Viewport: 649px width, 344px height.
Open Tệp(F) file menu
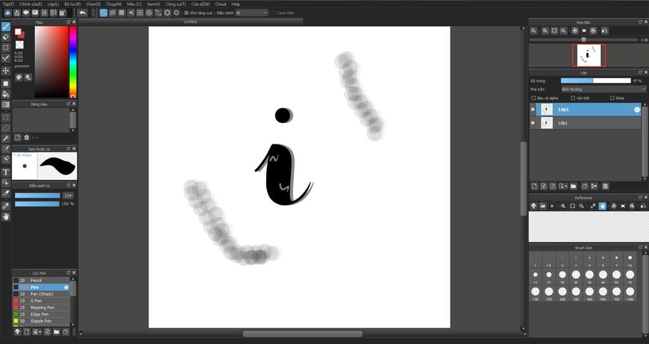(x=8, y=4)
